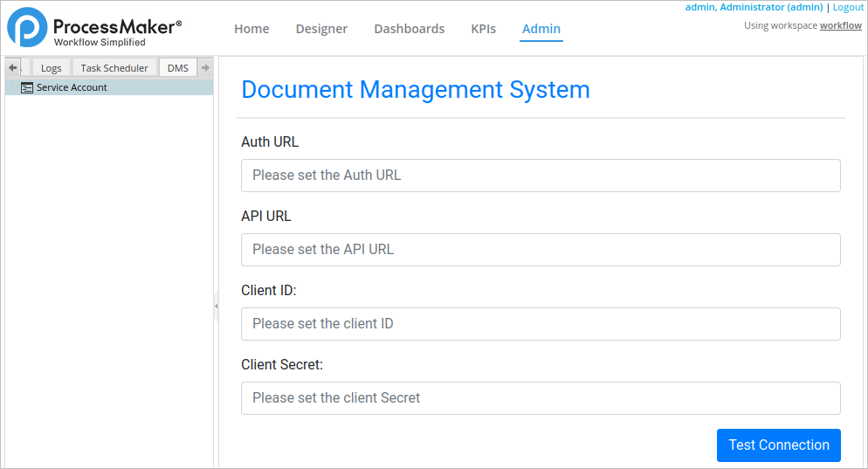868x469 pixels.
Task: Focus the Auth URL input field
Action: [541, 176]
